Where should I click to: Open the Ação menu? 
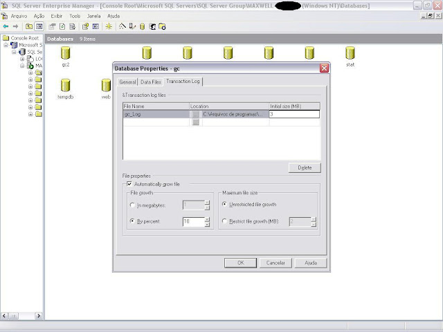point(39,16)
